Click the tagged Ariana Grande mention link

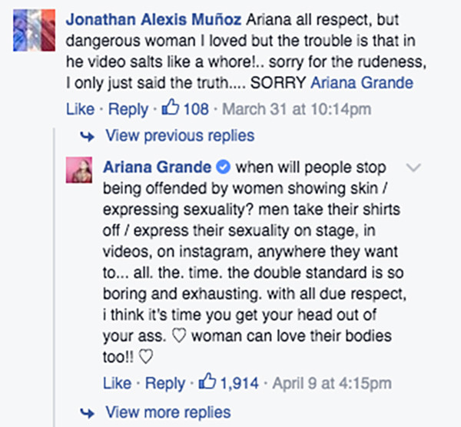[x=362, y=83]
